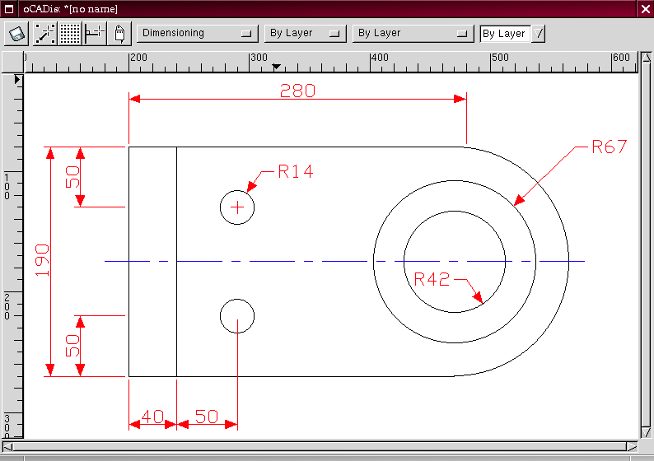The image size is (654, 461).
Task: Select the 280 dimension text
Action: [x=297, y=91]
